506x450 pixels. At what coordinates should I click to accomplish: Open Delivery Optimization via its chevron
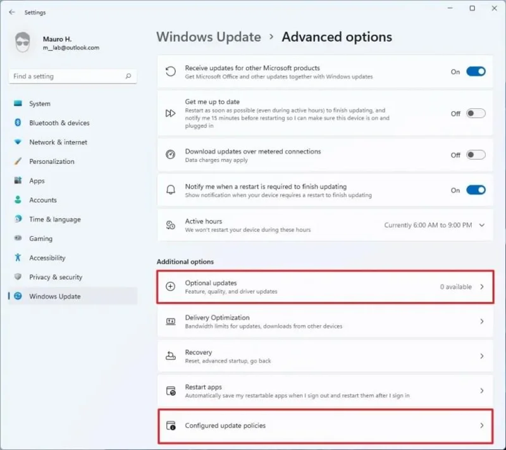(482, 322)
